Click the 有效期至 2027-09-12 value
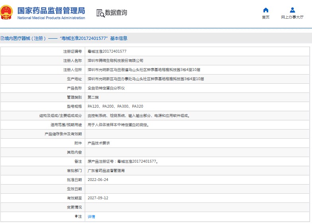The image size is (312, 224). point(98,198)
